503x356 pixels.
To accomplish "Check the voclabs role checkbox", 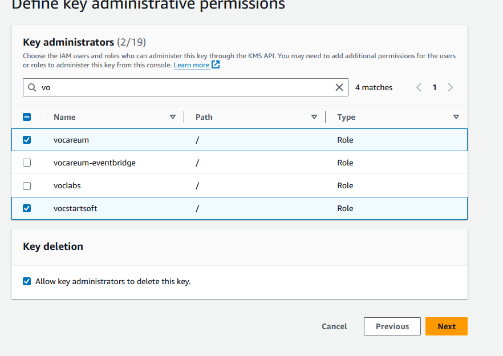I will point(27,185).
